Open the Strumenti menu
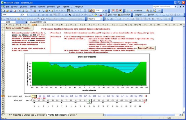Image resolution: width=186 pixels, height=120 pixels. (51, 7)
